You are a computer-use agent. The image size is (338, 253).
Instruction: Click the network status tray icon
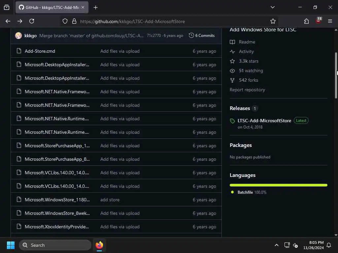coord(287,245)
